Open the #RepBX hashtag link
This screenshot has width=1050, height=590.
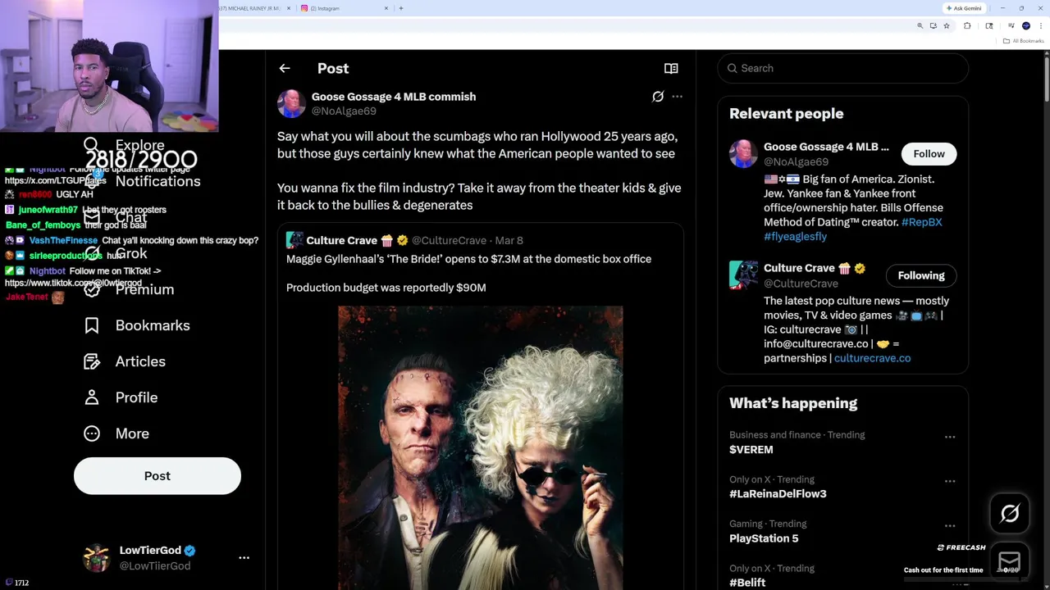[921, 222]
